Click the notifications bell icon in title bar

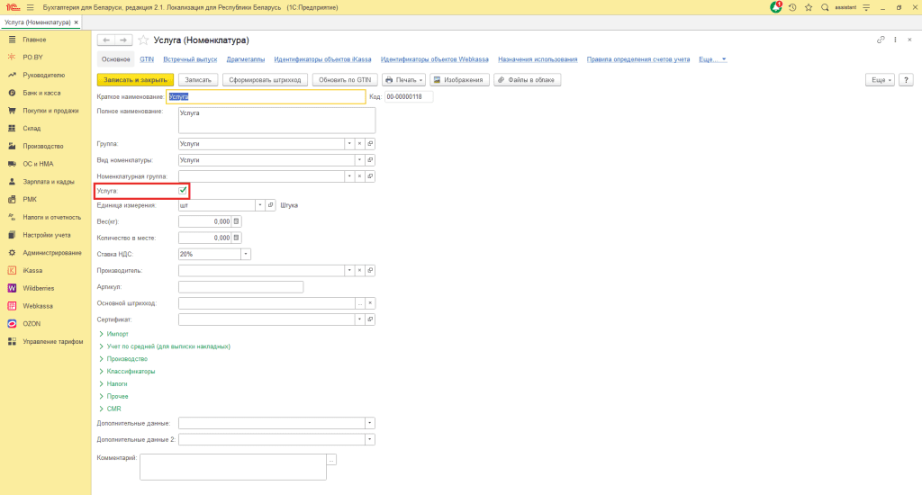(x=776, y=7)
